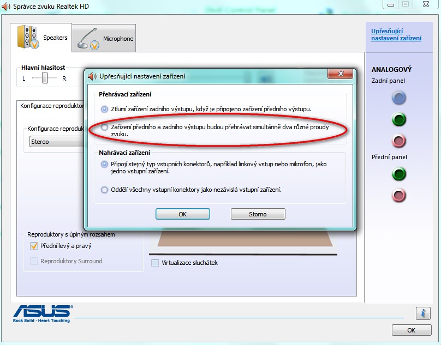Image resolution: width=441 pixels, height=345 pixels.
Task: Open the information icon button
Action: 423,313
